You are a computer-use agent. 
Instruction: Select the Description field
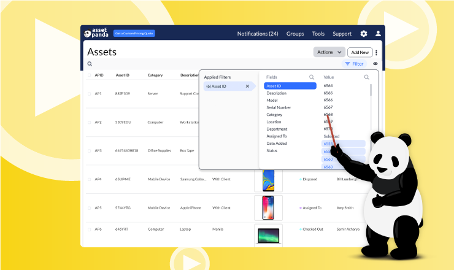pos(277,93)
